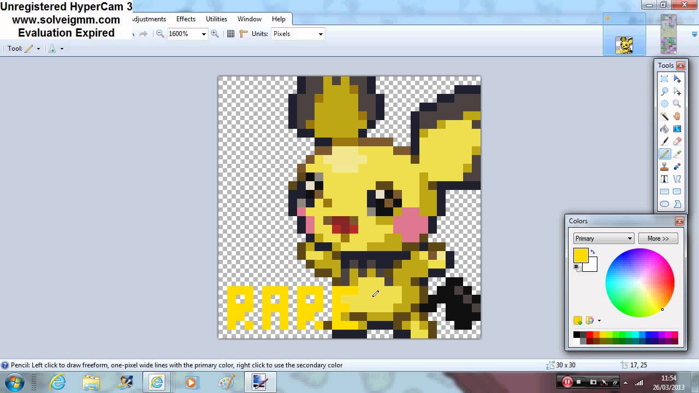Pick the red swatch in palette
Image resolution: width=699 pixels, height=393 pixels.
point(590,335)
